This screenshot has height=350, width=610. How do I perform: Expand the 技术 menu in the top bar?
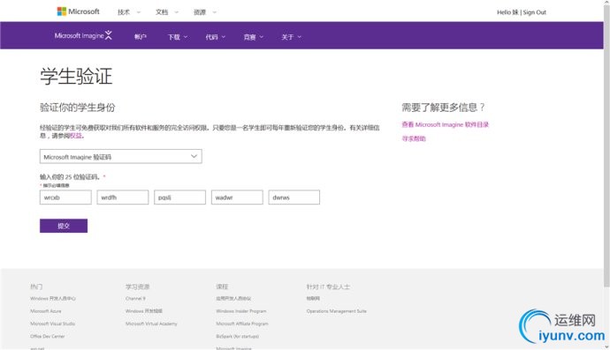129,12
